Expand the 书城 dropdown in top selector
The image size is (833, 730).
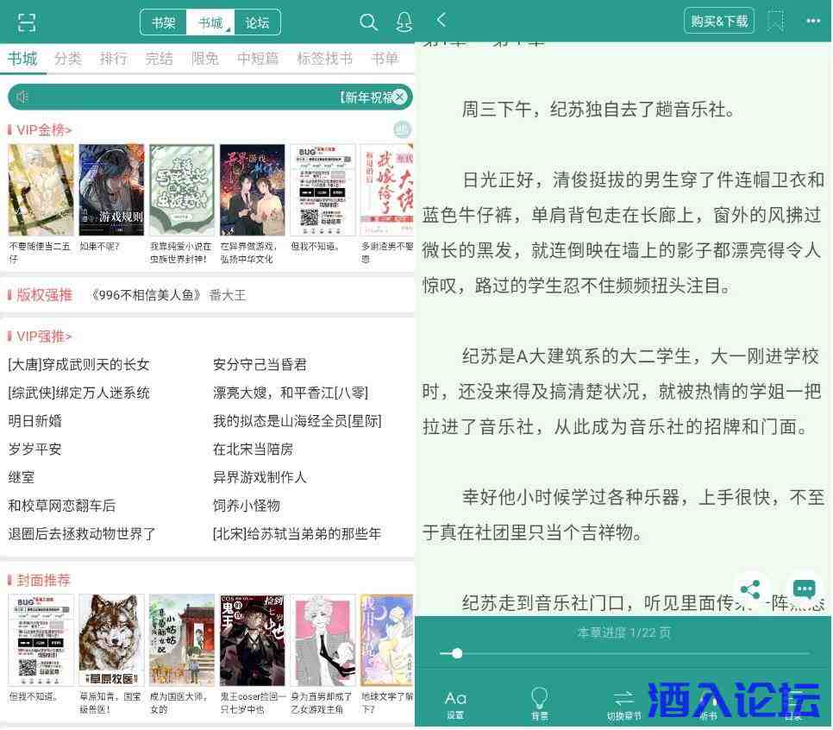tap(210, 22)
